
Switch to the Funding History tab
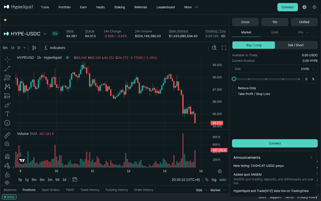coord(117,190)
